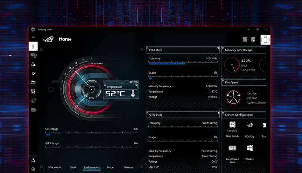Open the Device icon in the sidebar
302x173 pixels.
pyautogui.click(x=33, y=55)
